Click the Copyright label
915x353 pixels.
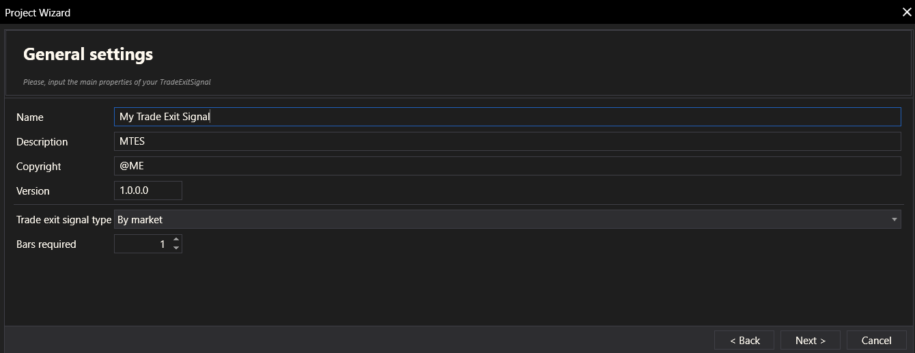[x=39, y=167]
